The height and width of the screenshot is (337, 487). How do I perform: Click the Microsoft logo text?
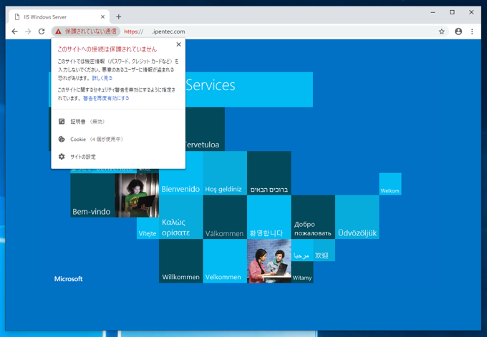point(68,278)
